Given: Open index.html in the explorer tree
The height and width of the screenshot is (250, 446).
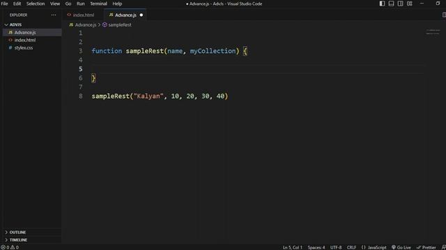Looking at the screenshot, I should [x=25, y=40].
